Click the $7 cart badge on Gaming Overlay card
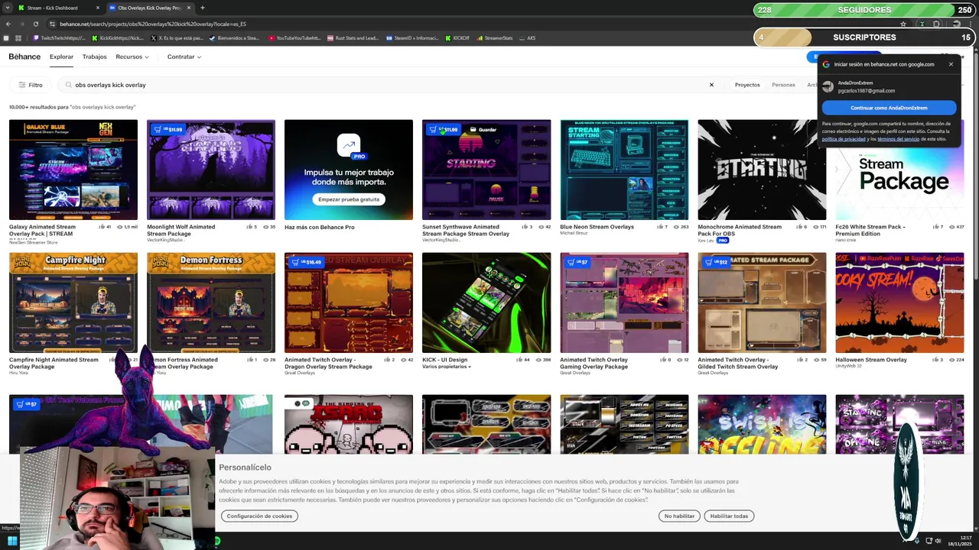979x550 pixels. (x=578, y=262)
